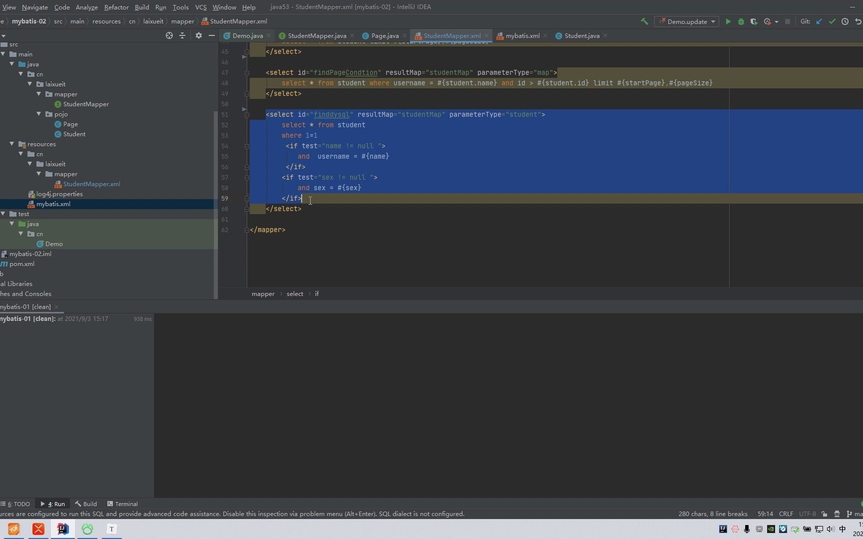The height and width of the screenshot is (539, 863).
Task: Revert changes with rollback arrow
Action: click(x=858, y=21)
